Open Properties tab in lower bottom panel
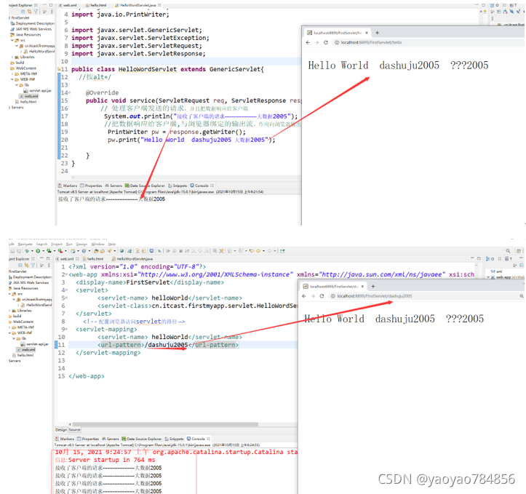This screenshot has height=494, width=526. (x=88, y=439)
